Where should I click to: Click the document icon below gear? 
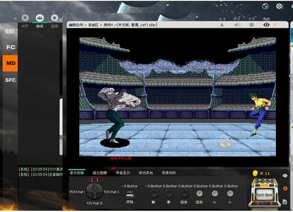pyautogui.click(x=285, y=202)
